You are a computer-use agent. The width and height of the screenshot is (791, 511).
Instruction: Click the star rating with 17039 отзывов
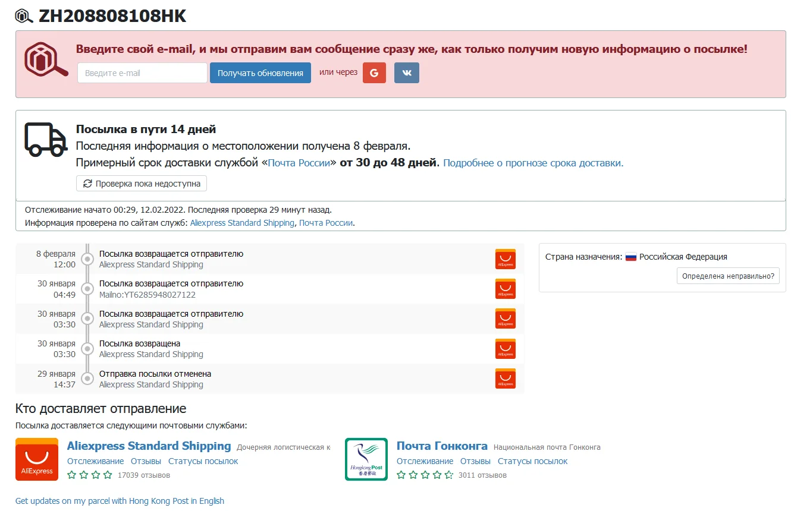[x=90, y=475]
